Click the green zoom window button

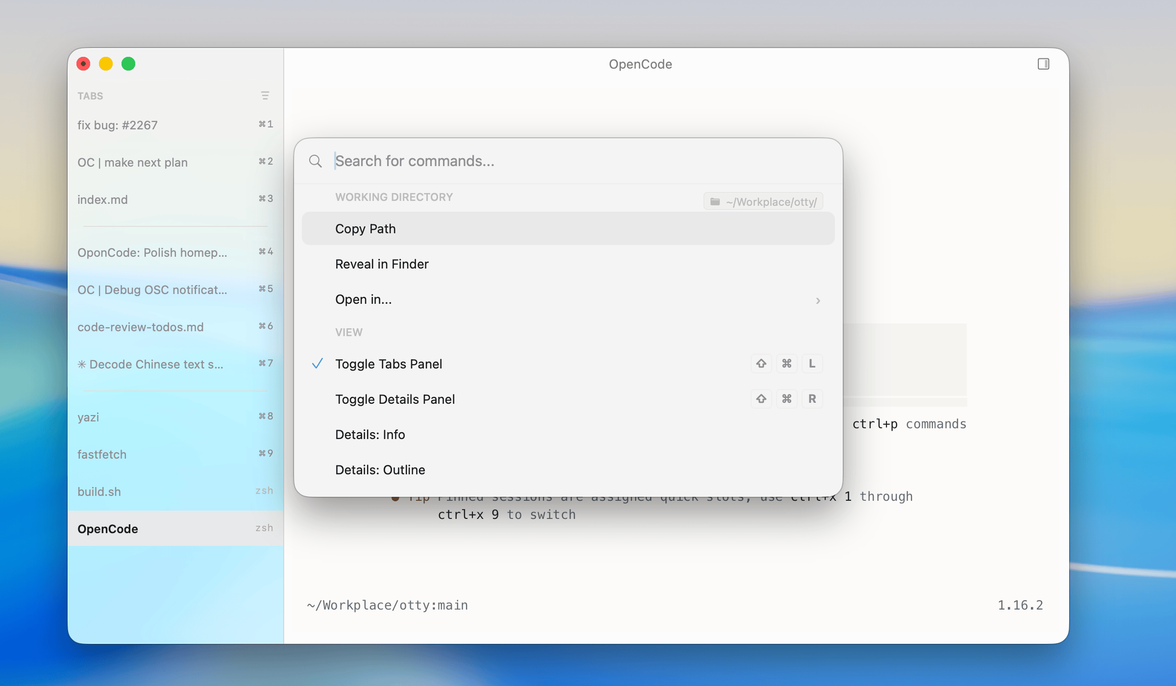tap(128, 64)
